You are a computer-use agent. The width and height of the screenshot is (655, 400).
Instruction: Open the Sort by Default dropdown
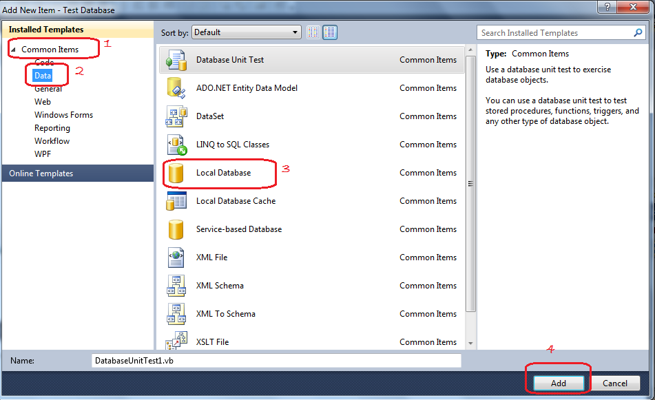(x=247, y=32)
